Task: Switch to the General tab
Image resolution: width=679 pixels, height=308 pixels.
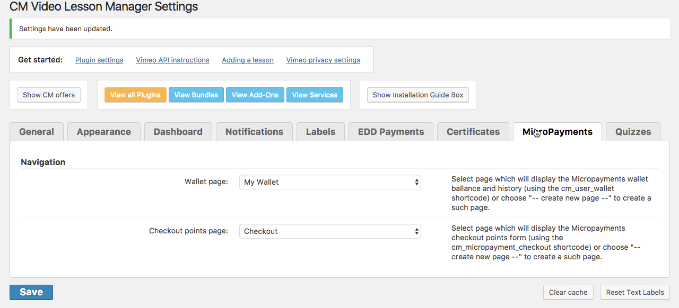Action: 37,132
